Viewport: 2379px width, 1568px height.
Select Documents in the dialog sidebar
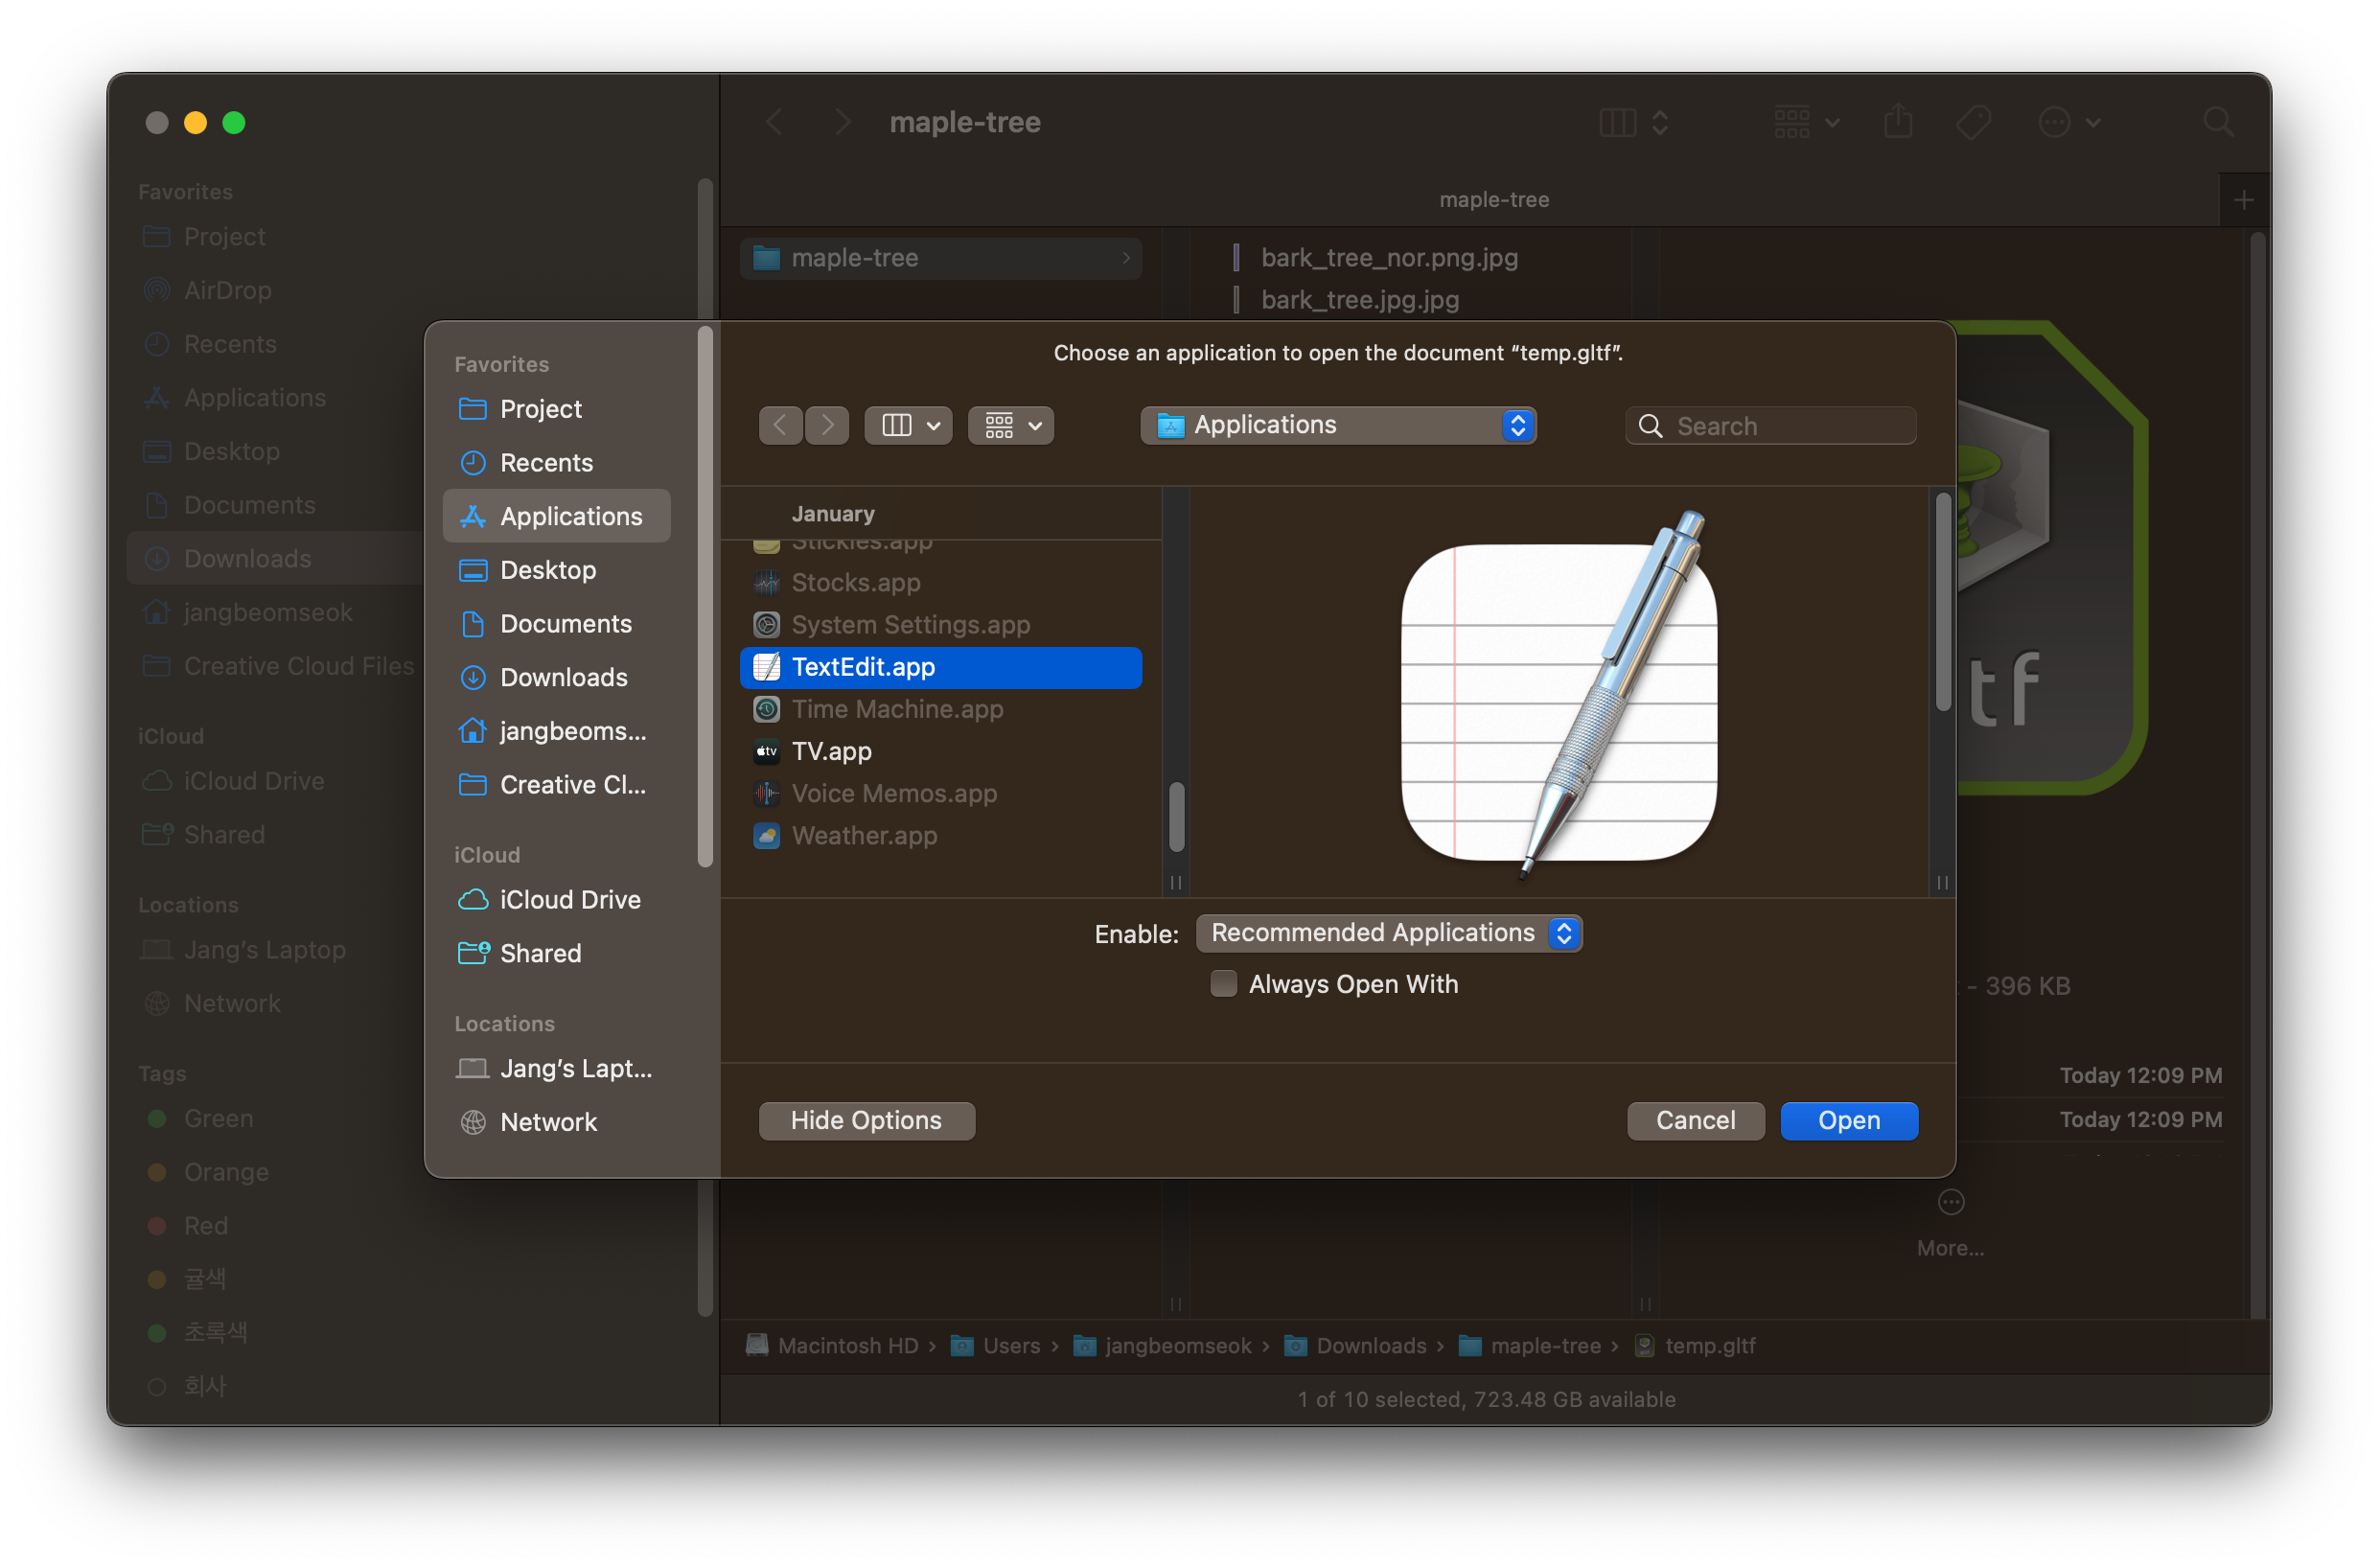click(565, 624)
